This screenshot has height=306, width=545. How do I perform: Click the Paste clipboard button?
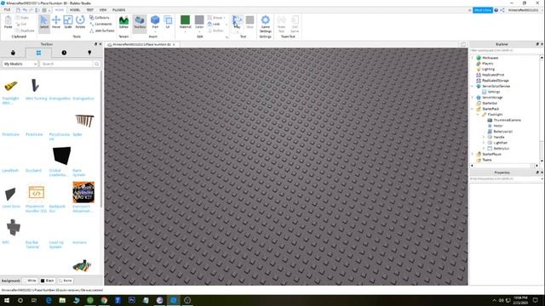pos(8,22)
